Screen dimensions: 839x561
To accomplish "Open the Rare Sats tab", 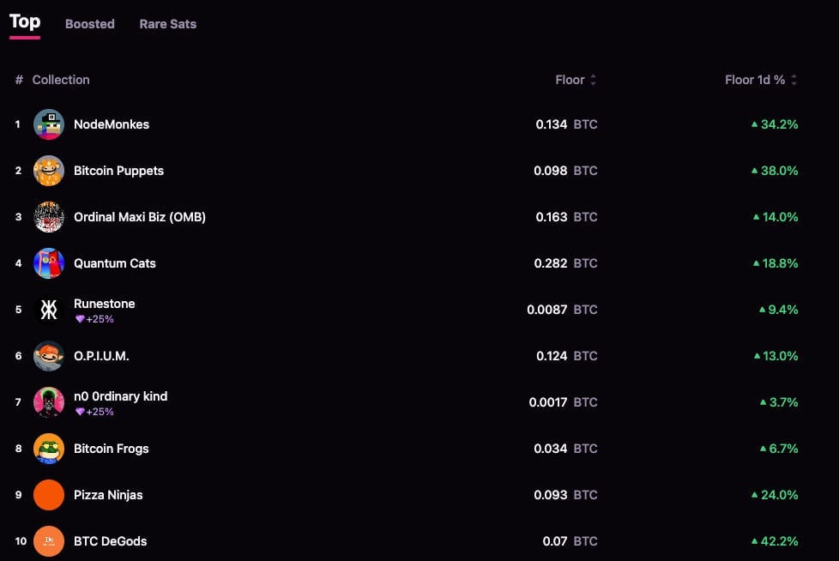I will coord(168,24).
